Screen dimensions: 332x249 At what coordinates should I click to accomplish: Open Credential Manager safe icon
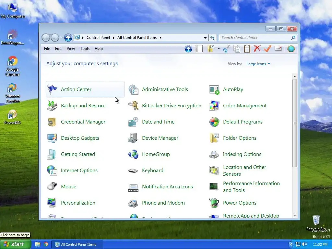pyautogui.click(x=52, y=122)
